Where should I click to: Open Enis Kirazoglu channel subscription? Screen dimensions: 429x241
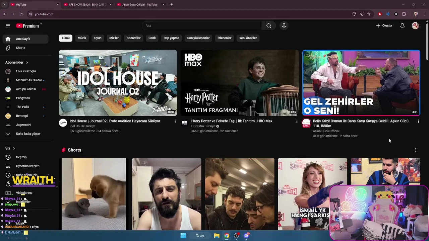pyautogui.click(x=26, y=71)
